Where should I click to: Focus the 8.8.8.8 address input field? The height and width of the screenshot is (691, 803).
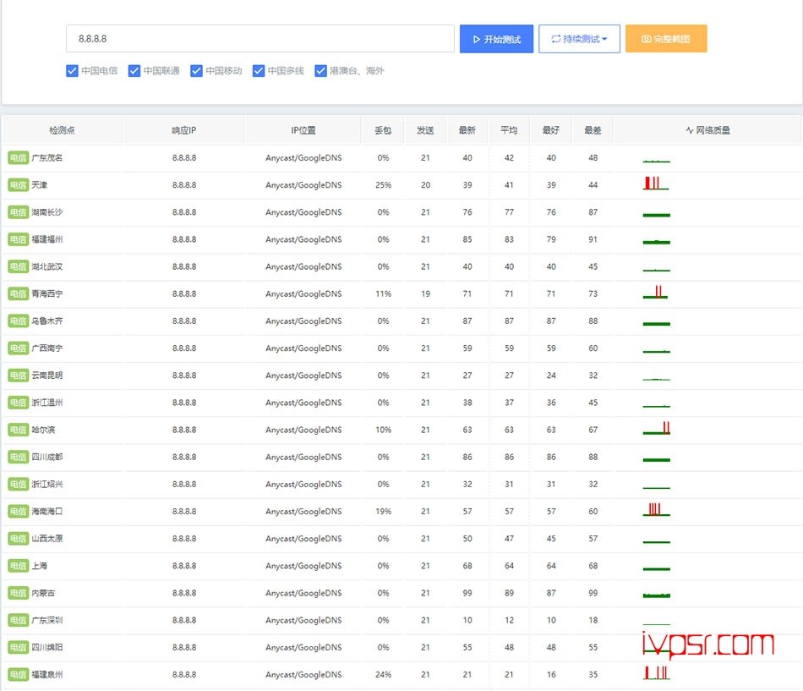(x=260, y=38)
